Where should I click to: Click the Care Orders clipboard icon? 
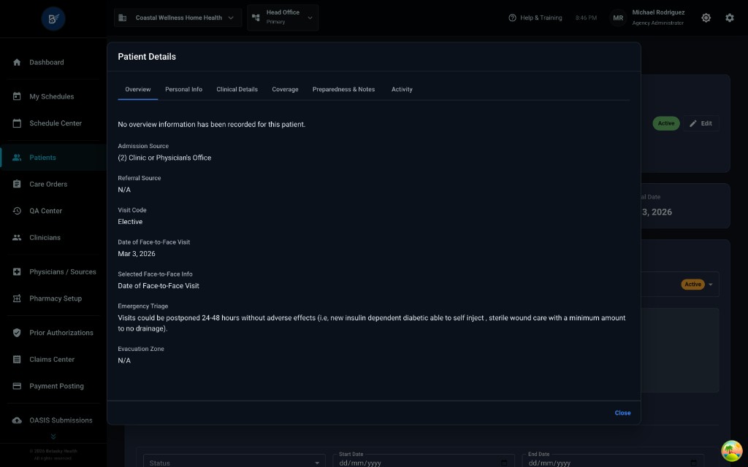coord(17,184)
